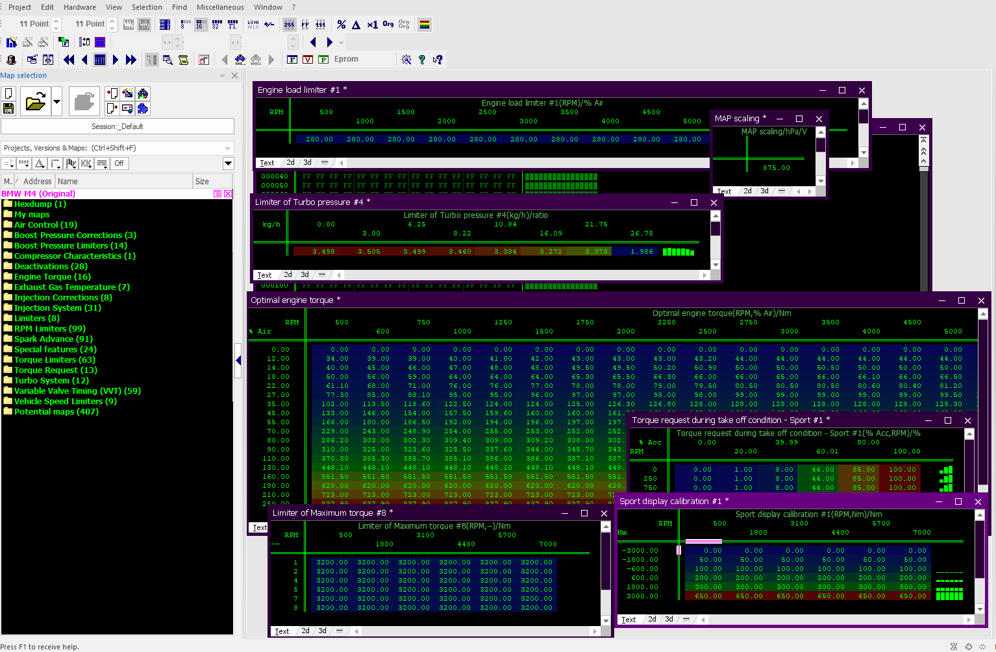Open Projects, Versions & Maps combo box
The width and height of the screenshot is (996, 652).
point(118,148)
